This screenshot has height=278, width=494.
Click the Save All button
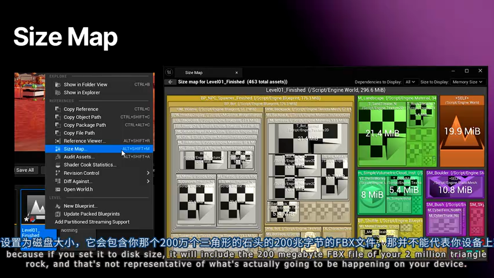tap(24, 170)
